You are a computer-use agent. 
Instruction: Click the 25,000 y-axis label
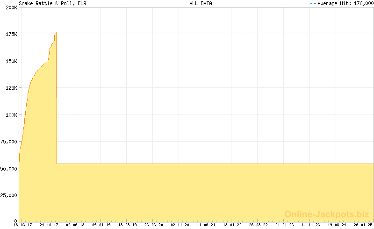coord(9,195)
